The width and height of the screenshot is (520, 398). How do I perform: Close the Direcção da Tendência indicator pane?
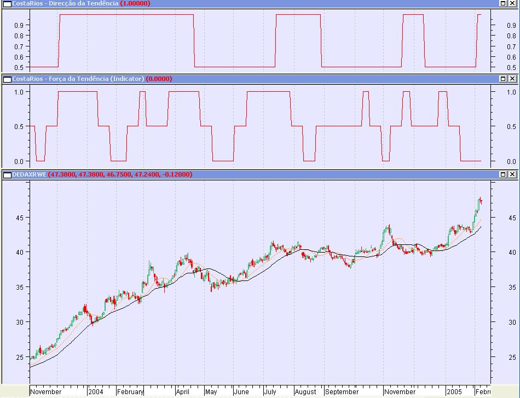click(x=512, y=3)
